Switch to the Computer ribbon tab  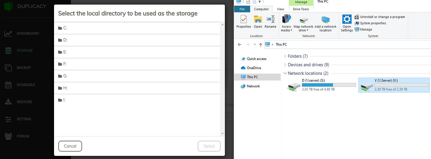261,9
